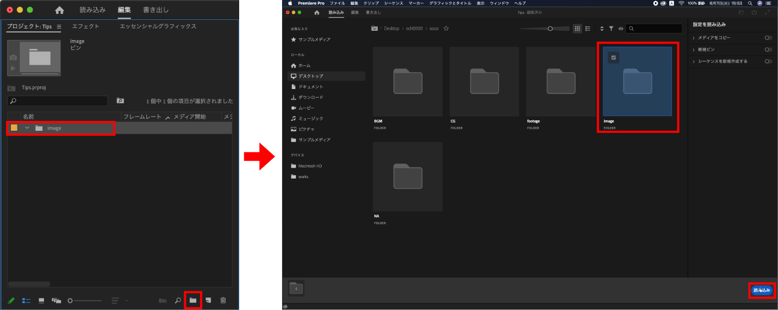Click the New Item icon in Project panel
The height and width of the screenshot is (310, 778).
coord(208,300)
